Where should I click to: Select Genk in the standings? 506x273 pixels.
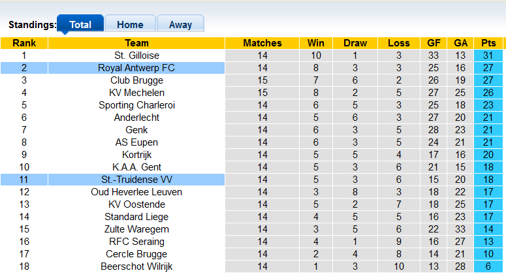[136, 130]
